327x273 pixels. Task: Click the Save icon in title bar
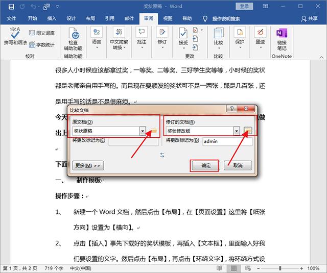click(x=11, y=7)
